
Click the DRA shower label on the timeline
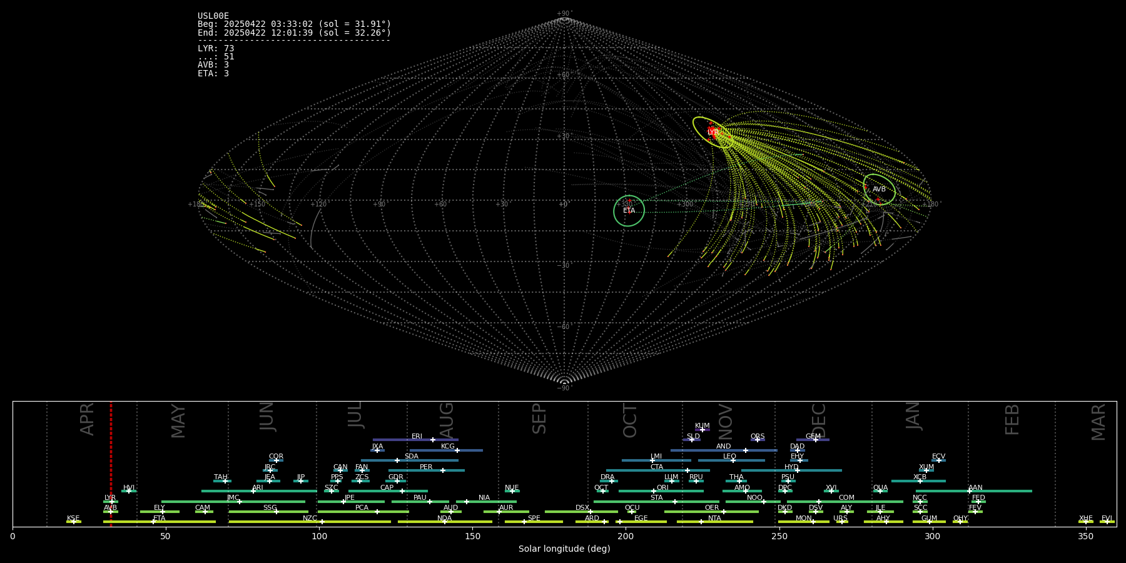point(607,477)
